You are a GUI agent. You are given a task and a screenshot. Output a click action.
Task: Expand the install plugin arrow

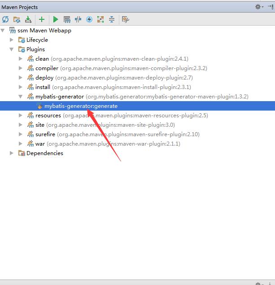[x=21, y=87]
